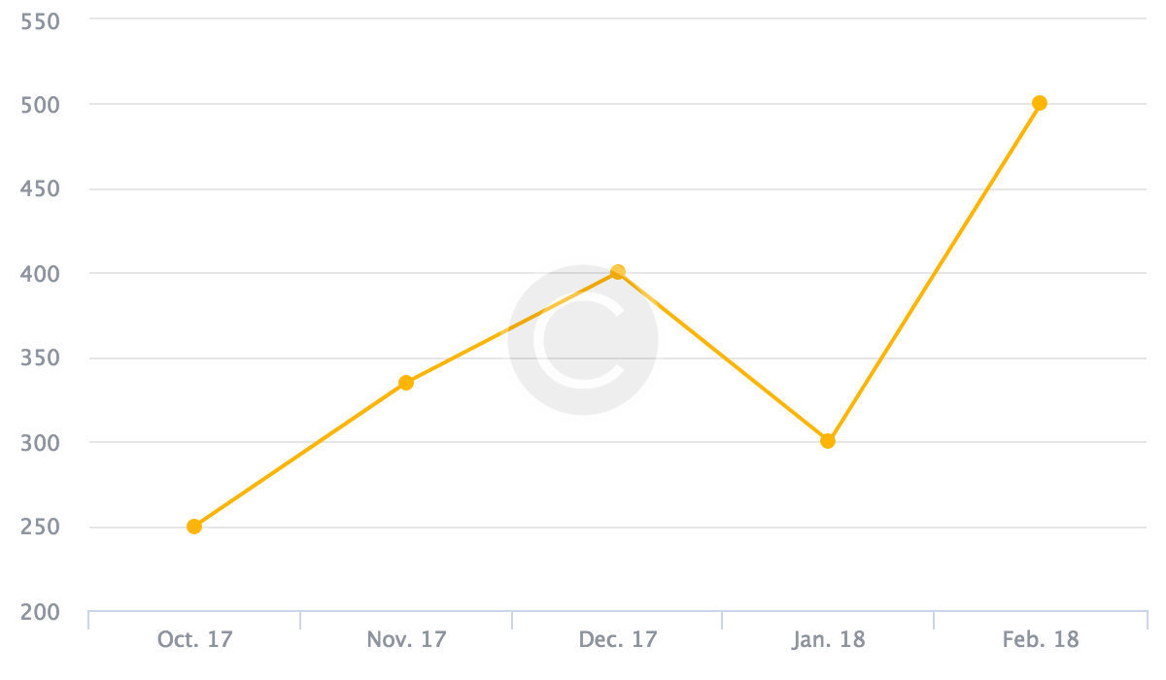Click the Dec. 17 x-axis label
Viewport: 1166px width, 680px height.
click(x=617, y=640)
